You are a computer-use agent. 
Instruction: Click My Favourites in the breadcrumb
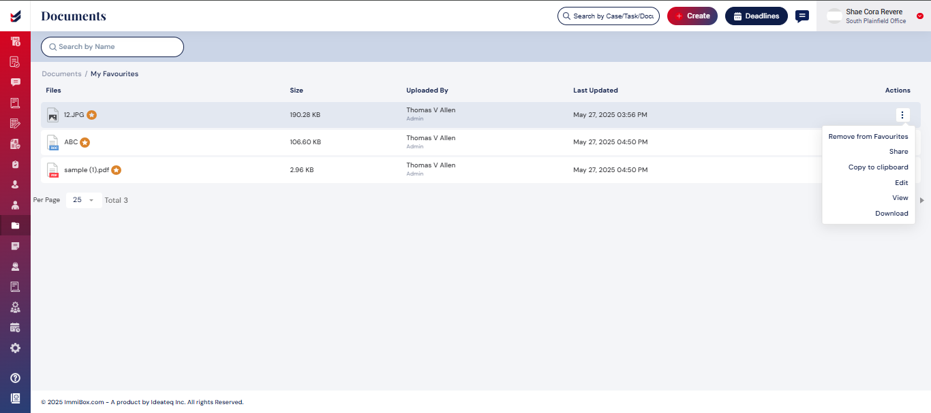pyautogui.click(x=115, y=73)
